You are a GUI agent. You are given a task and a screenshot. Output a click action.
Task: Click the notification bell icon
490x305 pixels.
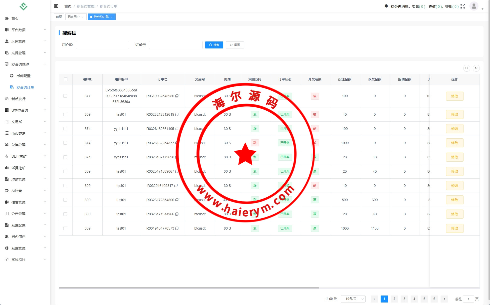click(x=386, y=6)
